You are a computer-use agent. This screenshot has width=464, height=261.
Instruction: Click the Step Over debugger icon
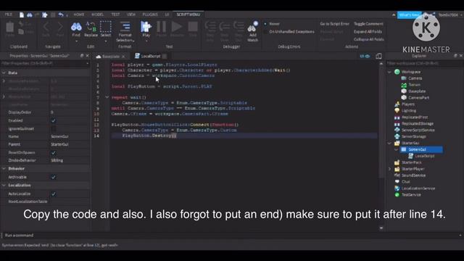tap(225, 27)
